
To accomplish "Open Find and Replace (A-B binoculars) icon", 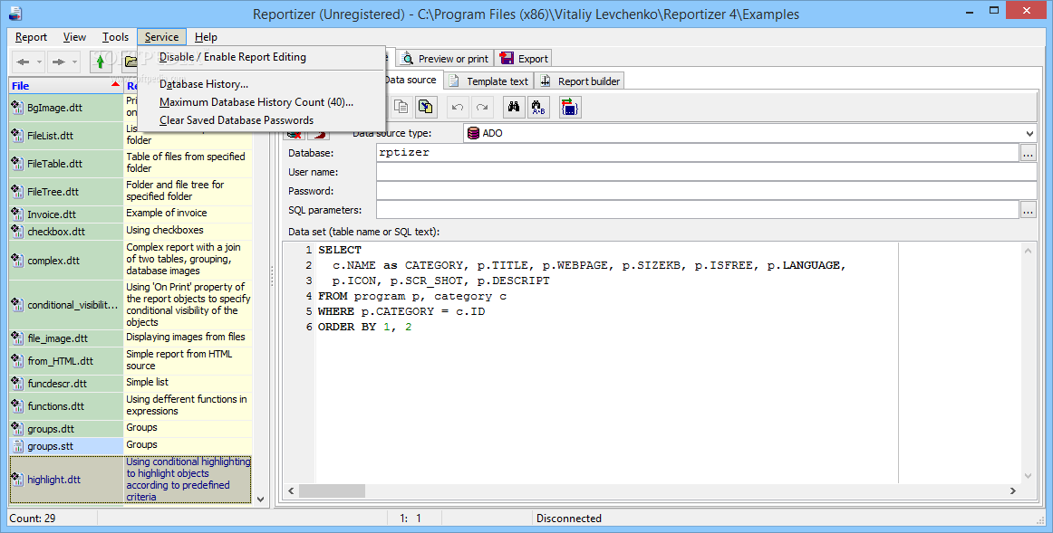I will 538,107.
